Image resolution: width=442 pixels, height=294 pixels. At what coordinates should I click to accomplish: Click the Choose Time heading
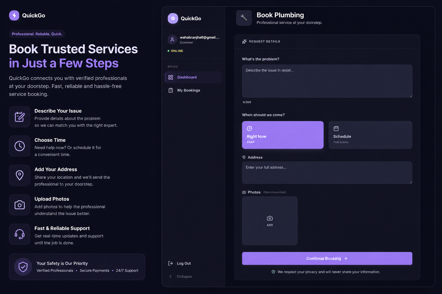(50, 140)
